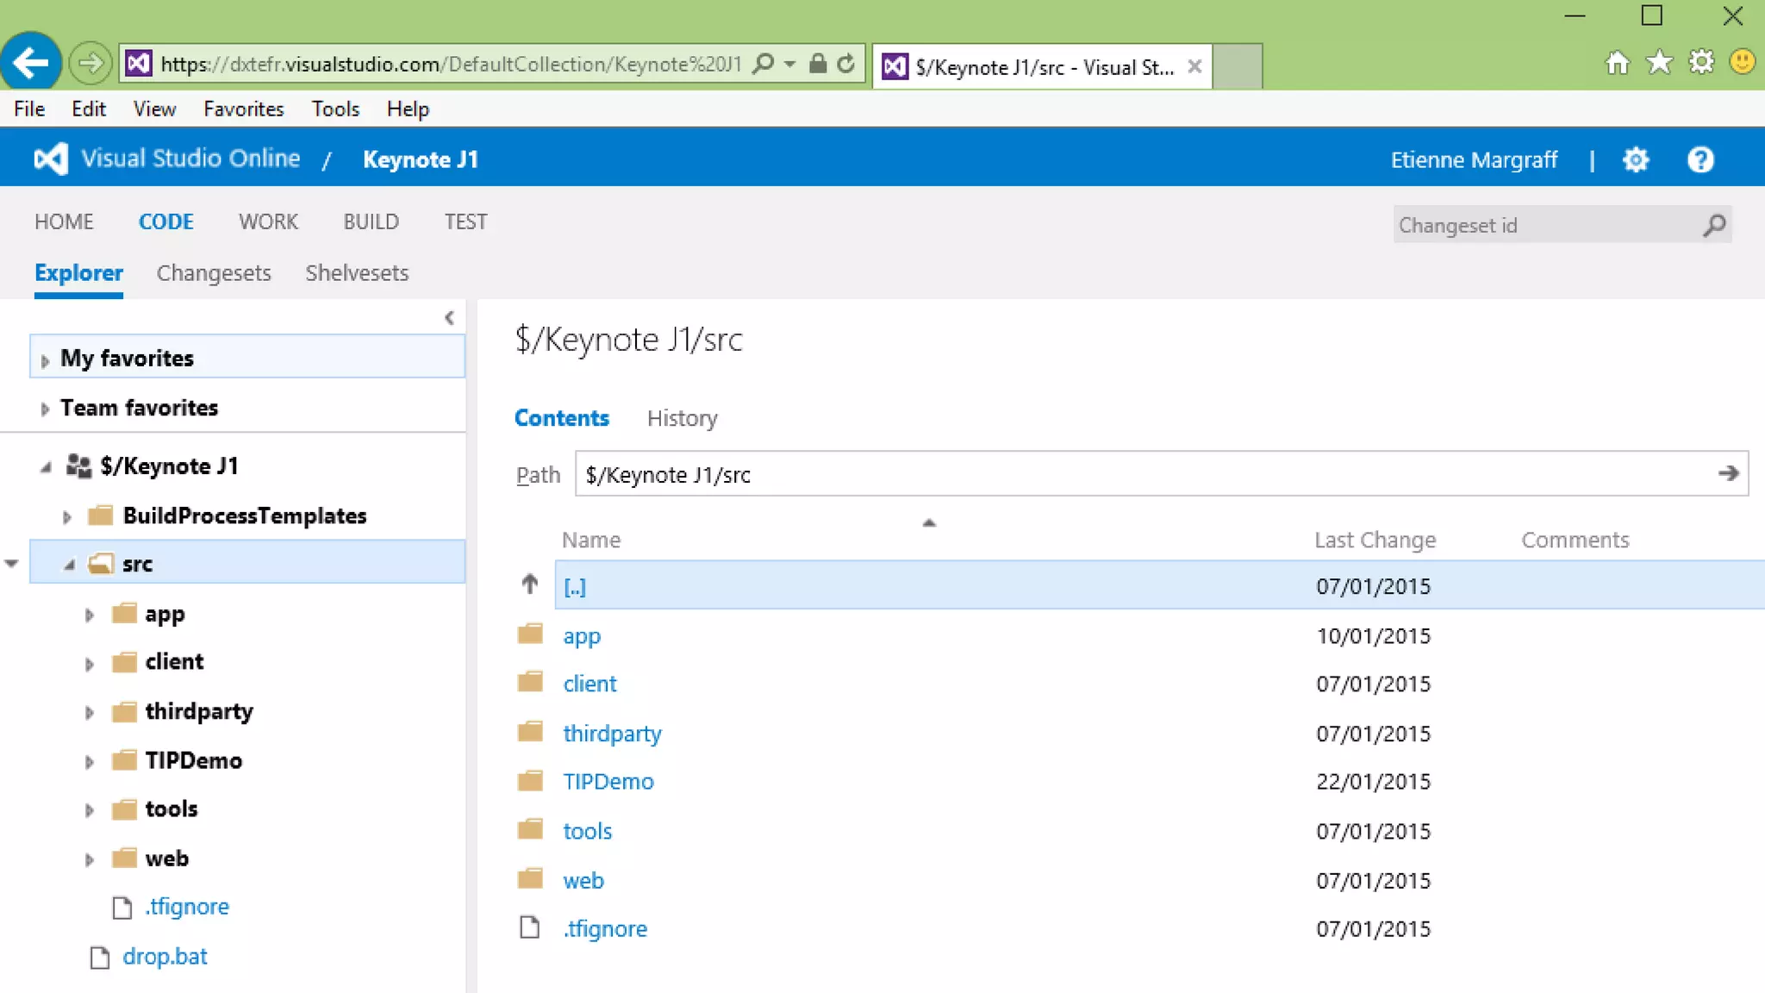Collapse the src folder in tree
Viewport: 1765px width, 993px height.
click(69, 565)
